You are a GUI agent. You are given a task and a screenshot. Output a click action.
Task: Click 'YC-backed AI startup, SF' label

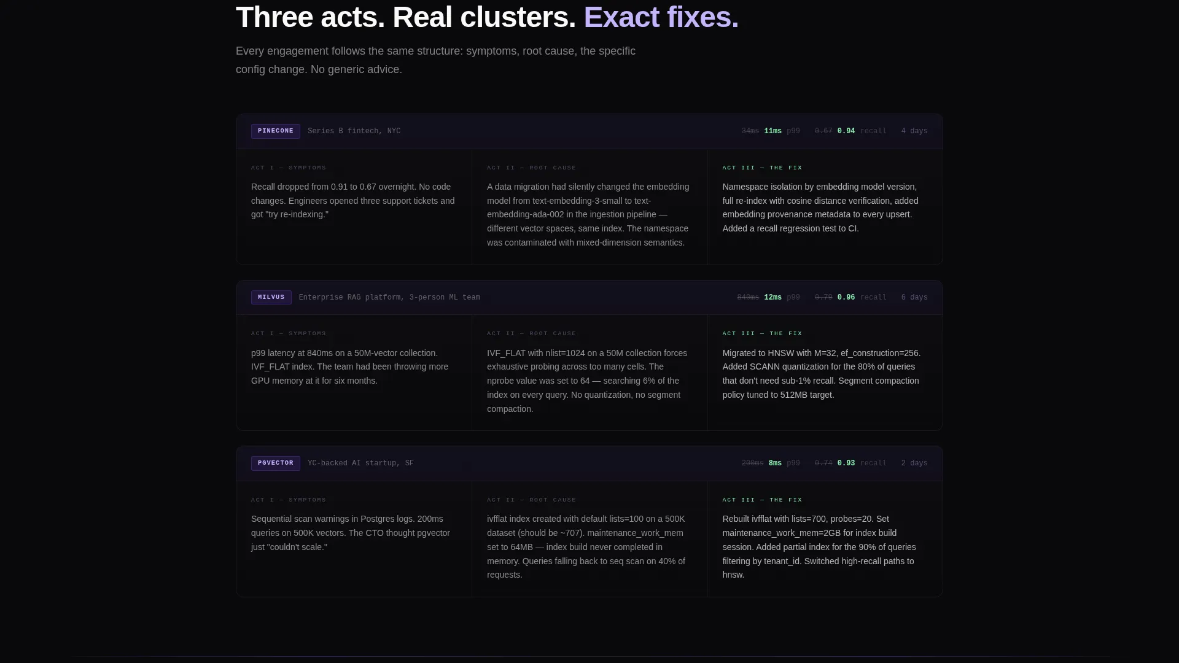360,463
